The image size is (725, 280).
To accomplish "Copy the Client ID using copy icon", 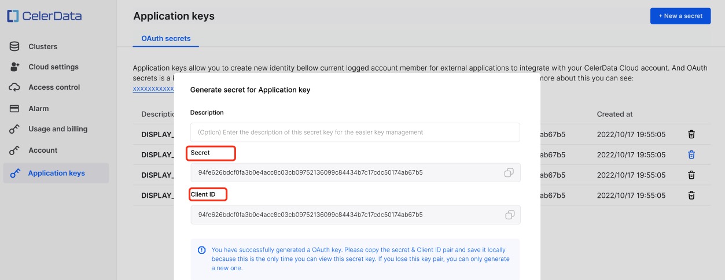I will click(x=509, y=215).
